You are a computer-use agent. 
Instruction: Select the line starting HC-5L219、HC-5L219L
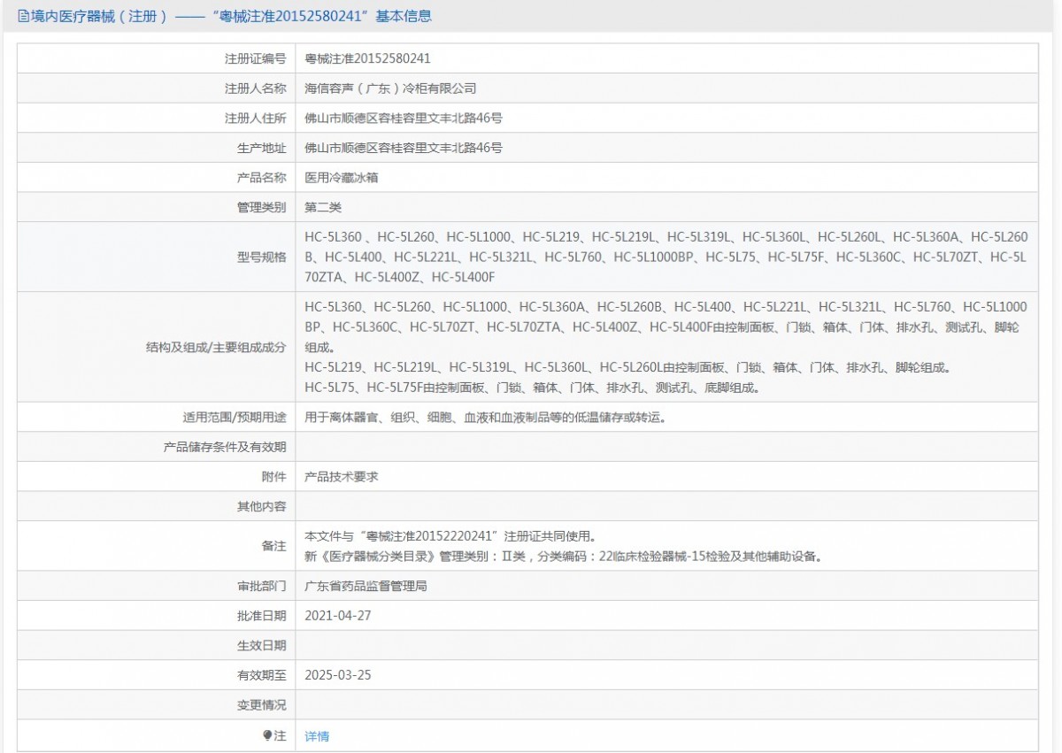click(x=627, y=367)
